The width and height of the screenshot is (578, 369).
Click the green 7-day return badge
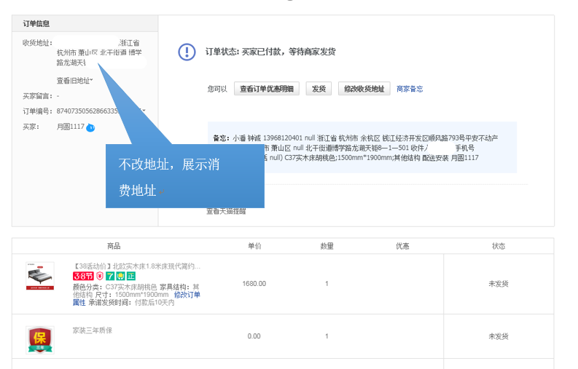point(110,276)
